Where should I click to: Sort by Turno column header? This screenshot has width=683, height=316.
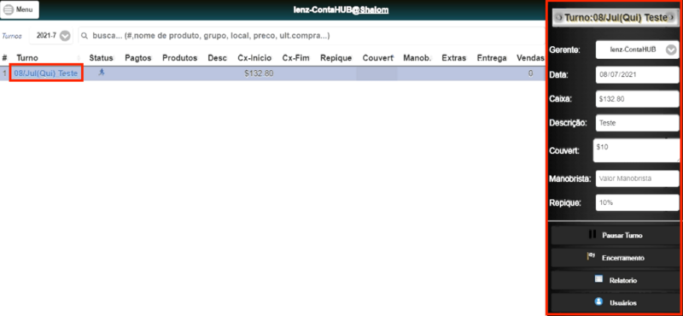27,58
